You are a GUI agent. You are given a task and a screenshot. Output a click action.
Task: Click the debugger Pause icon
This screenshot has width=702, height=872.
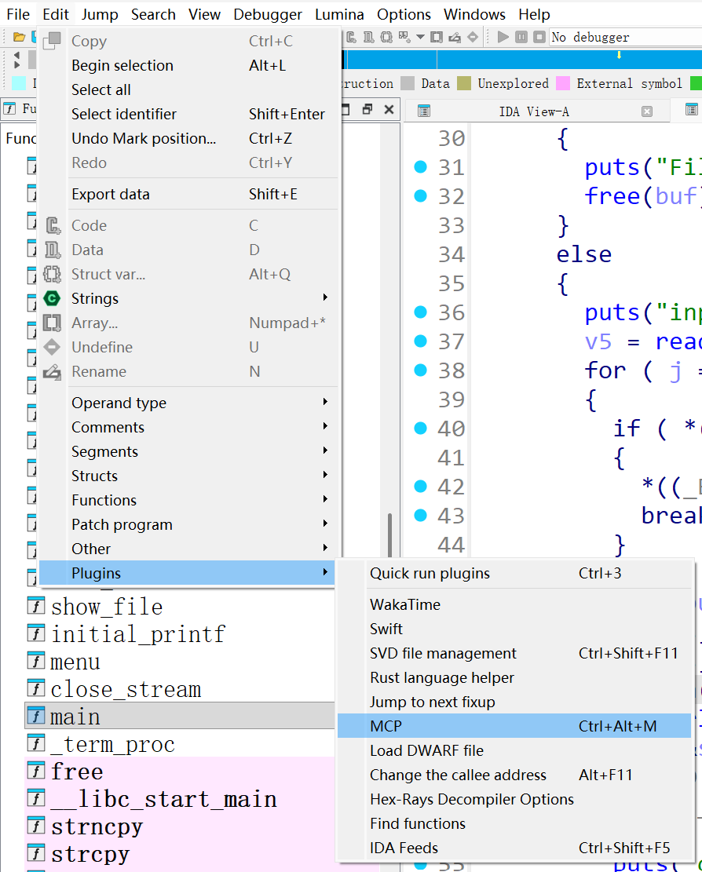(521, 36)
